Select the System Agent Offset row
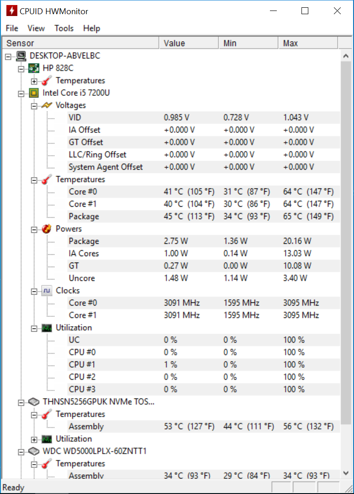Image resolution: width=354 pixels, height=494 pixels. (x=204, y=167)
